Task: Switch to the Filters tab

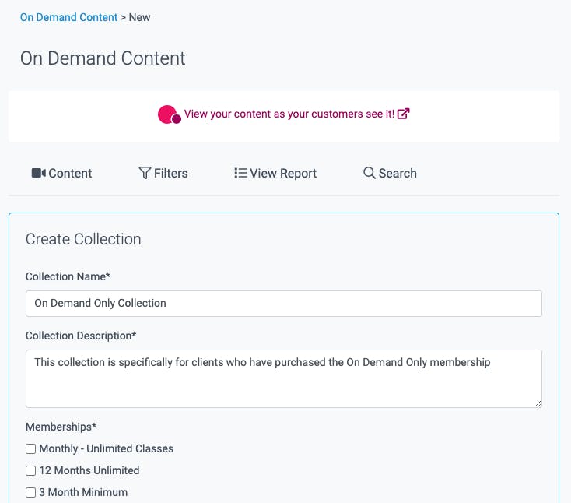Action: click(x=163, y=173)
